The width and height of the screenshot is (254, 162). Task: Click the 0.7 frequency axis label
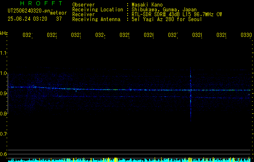[3, 134]
